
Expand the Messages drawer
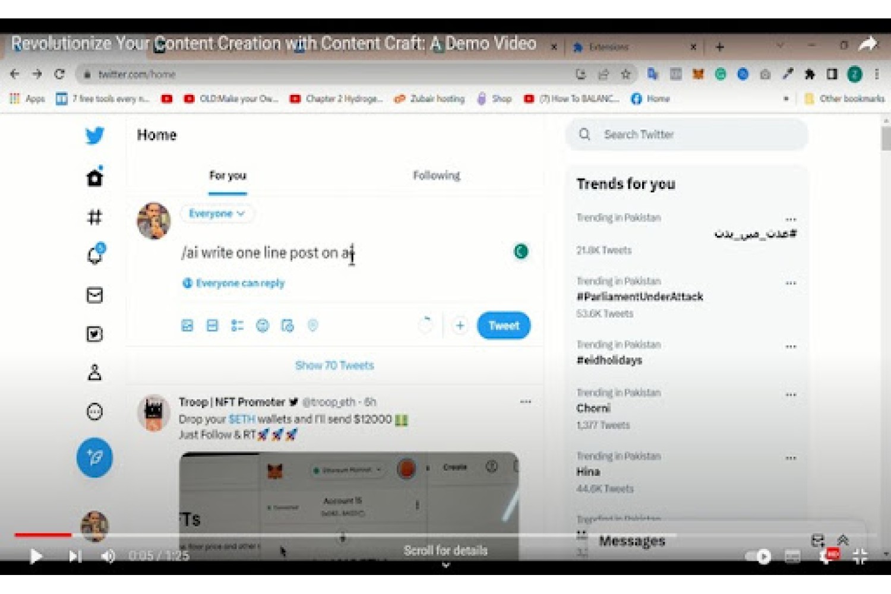(x=842, y=540)
